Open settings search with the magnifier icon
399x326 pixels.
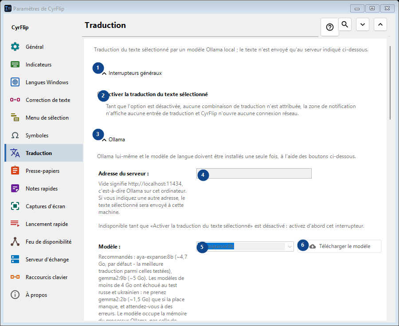pyautogui.click(x=345, y=24)
